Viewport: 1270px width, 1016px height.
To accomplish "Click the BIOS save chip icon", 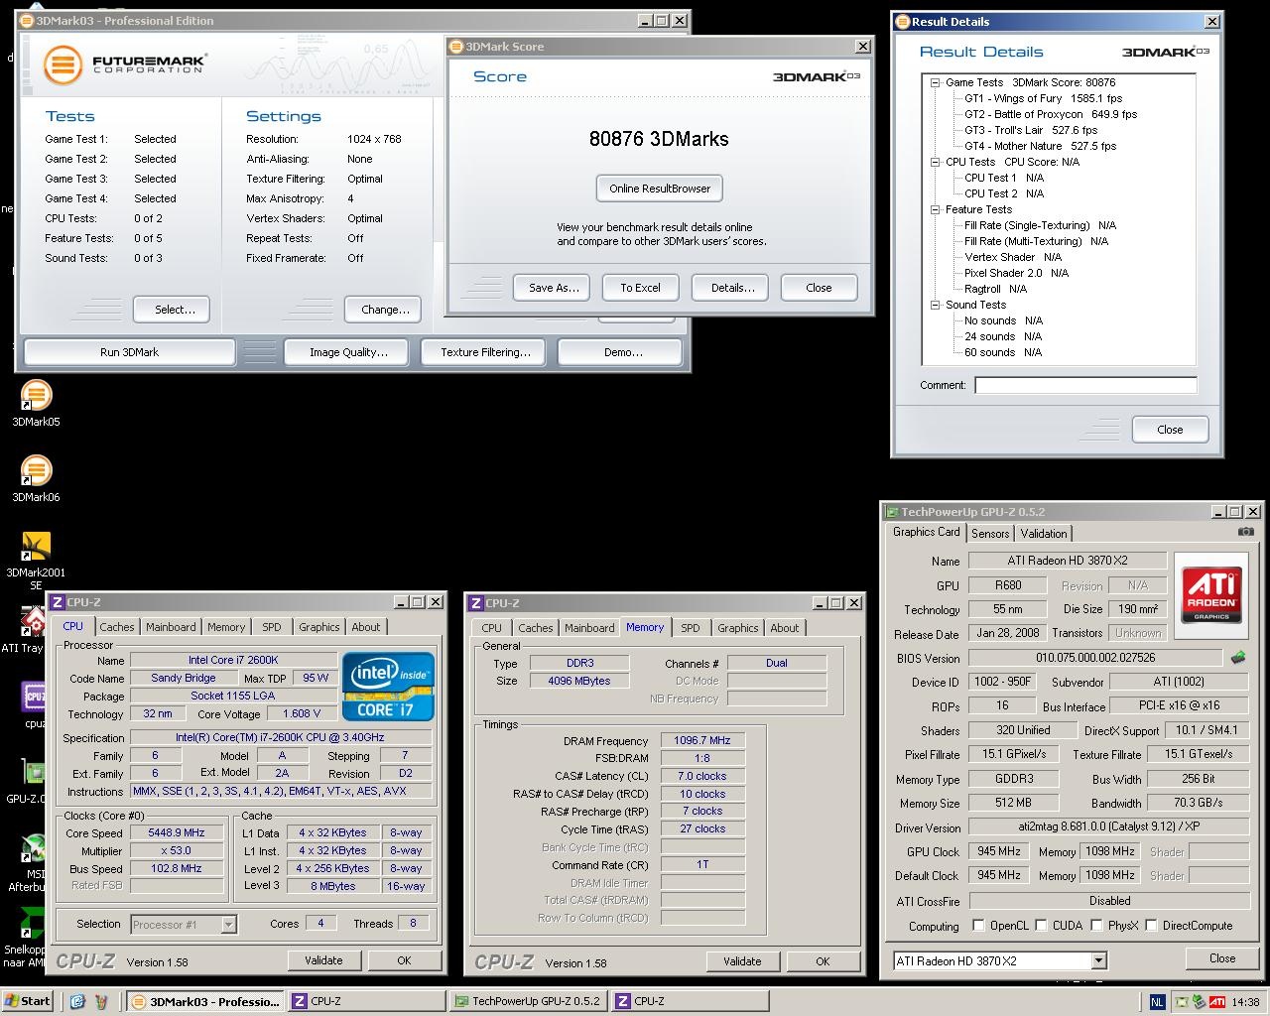I will pos(1238,658).
